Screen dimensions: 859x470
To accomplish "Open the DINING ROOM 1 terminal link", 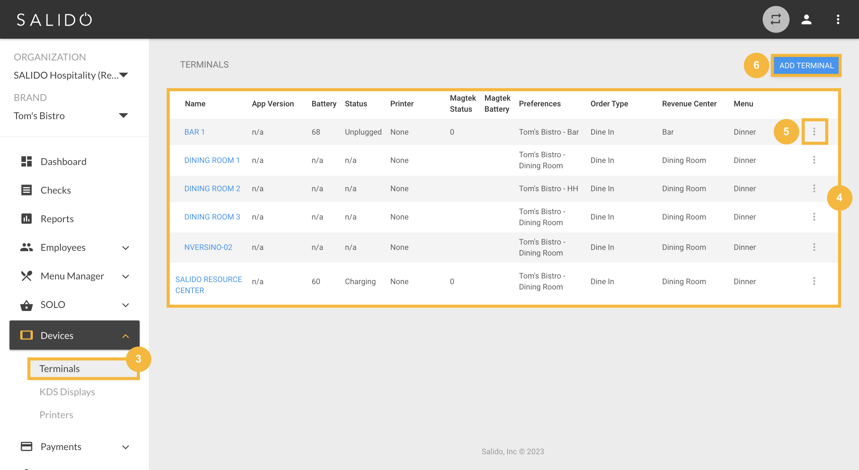I will pos(212,160).
